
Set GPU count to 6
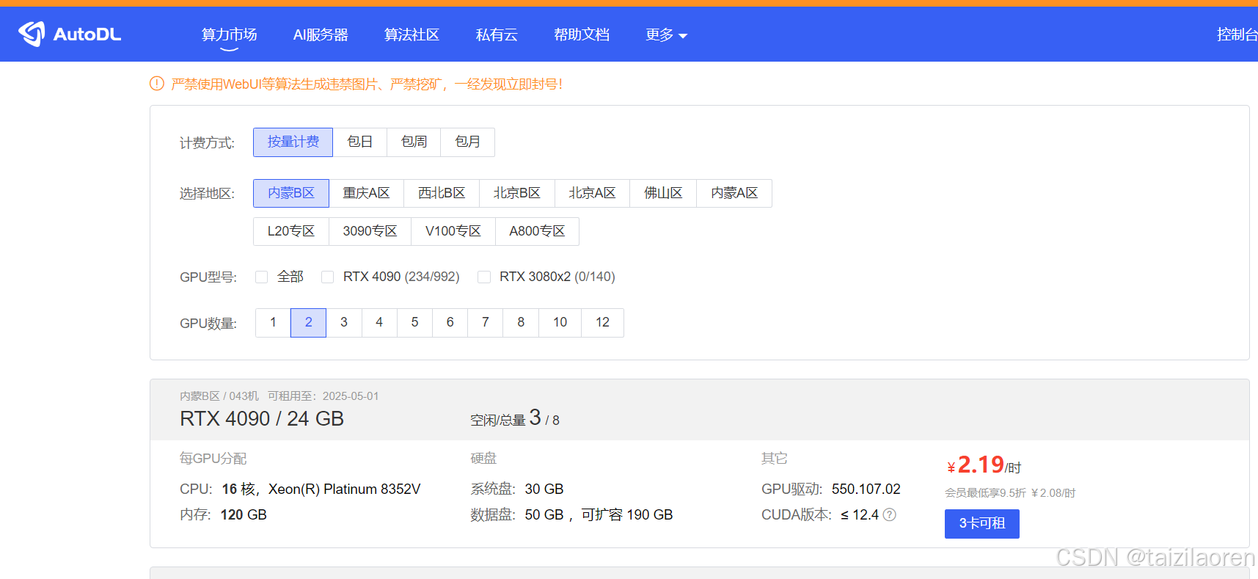click(450, 322)
